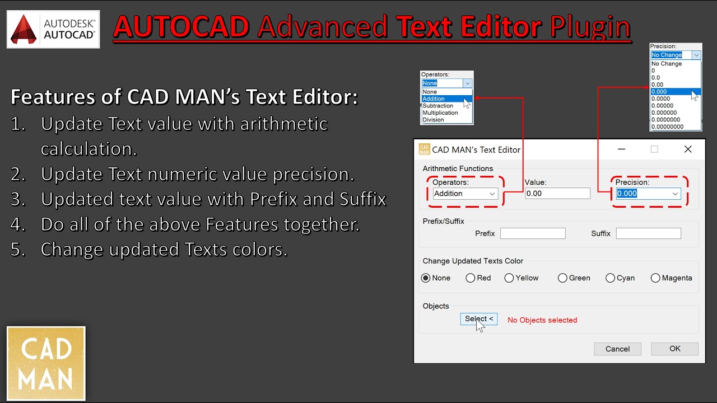Choose 0.000 in the Precision list
Image resolution: width=717 pixels, height=403 pixels.
click(x=676, y=92)
